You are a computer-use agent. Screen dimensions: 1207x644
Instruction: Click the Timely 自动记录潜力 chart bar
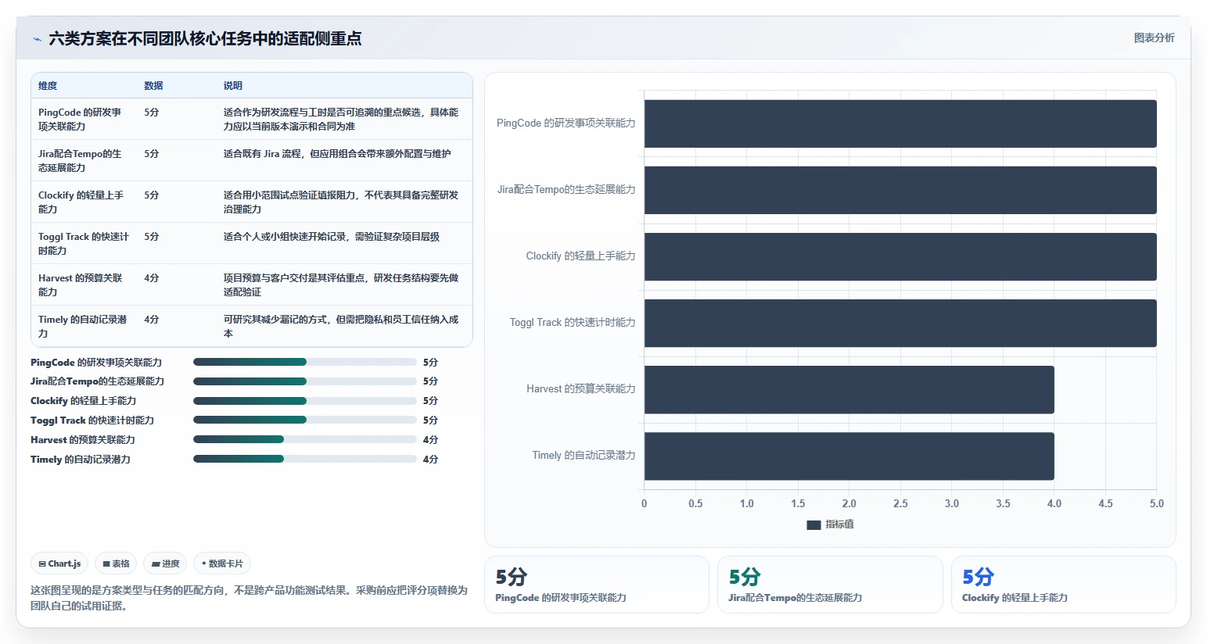point(850,456)
